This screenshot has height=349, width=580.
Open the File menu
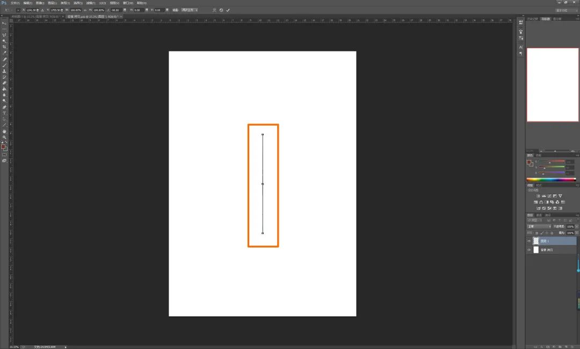[x=15, y=3]
